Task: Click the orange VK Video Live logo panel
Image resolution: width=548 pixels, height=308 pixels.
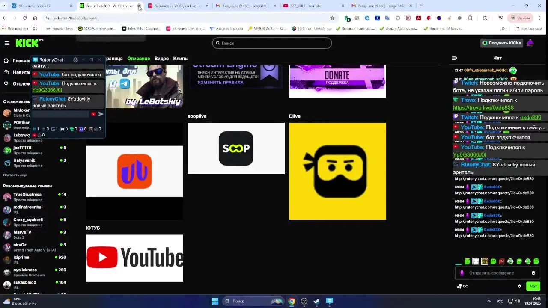Action: point(134,171)
